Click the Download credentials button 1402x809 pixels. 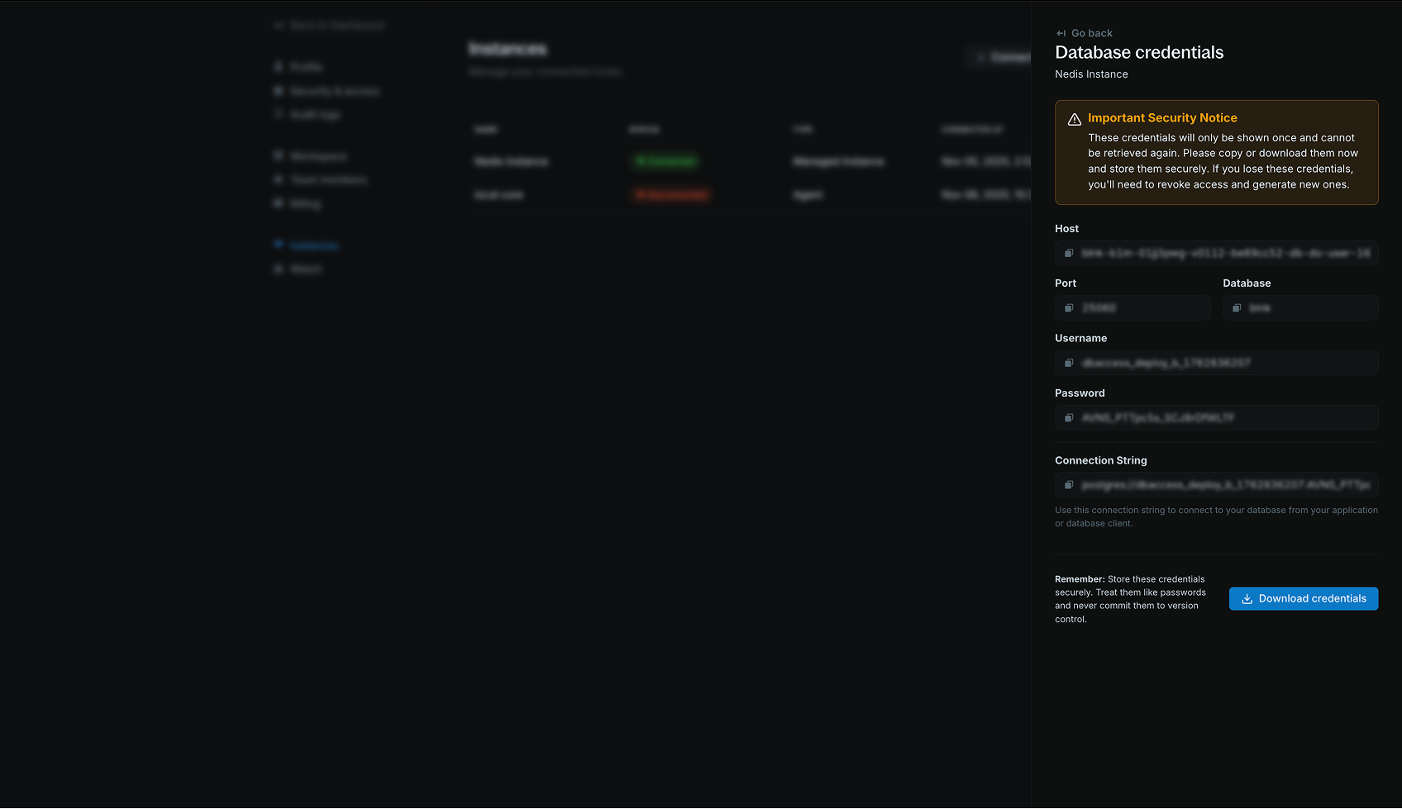coord(1304,598)
